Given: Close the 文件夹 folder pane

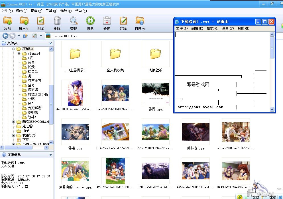Looking at the screenshot, I should [50, 43].
